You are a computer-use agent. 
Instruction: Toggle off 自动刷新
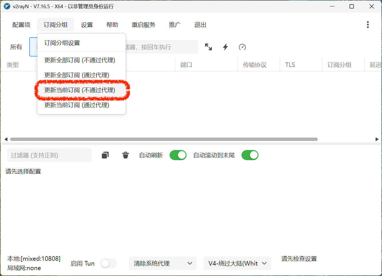coord(178,155)
